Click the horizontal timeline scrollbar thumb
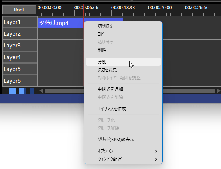 click(130, 91)
